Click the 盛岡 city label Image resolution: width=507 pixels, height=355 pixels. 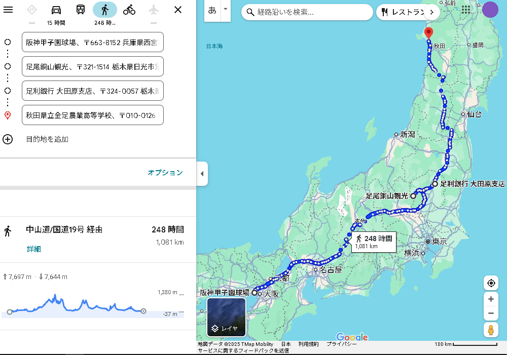click(x=478, y=45)
